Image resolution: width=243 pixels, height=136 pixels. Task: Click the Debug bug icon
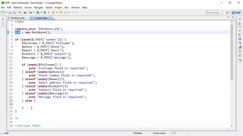click(30, 12)
